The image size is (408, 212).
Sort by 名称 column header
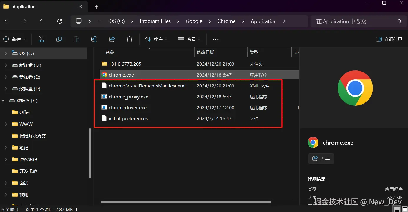pos(110,52)
